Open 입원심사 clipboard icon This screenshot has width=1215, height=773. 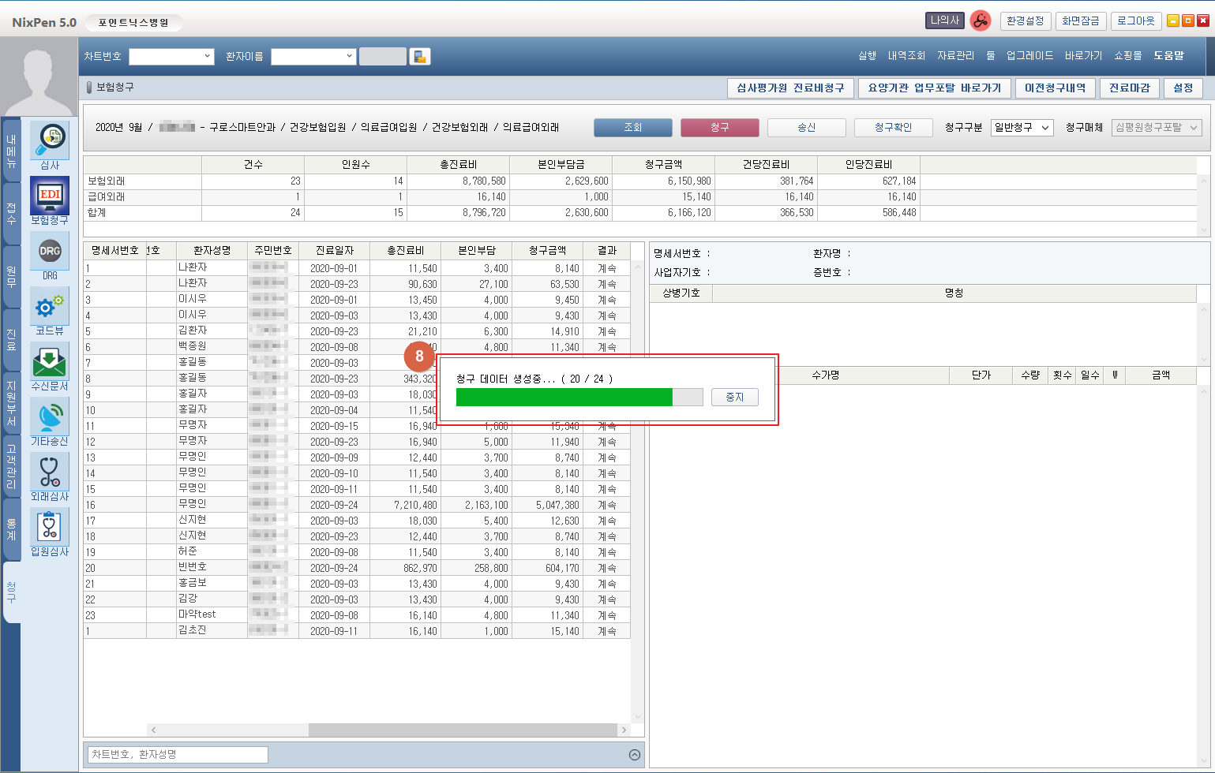click(50, 527)
